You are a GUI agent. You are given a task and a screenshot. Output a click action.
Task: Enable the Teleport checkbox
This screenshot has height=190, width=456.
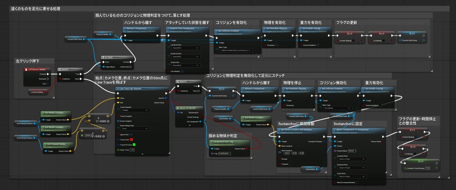291,164
